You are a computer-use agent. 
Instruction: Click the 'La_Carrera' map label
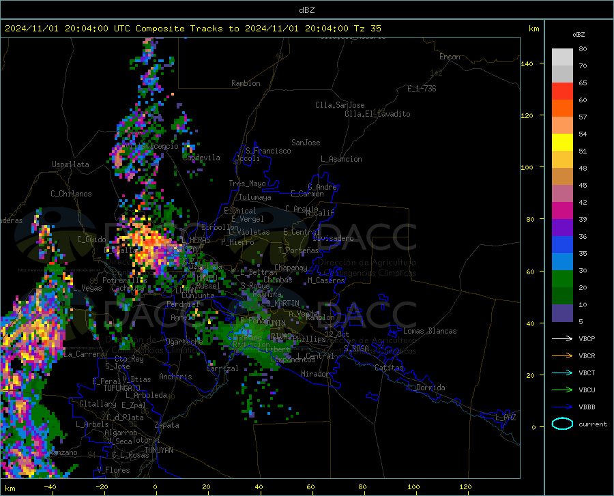(x=84, y=354)
